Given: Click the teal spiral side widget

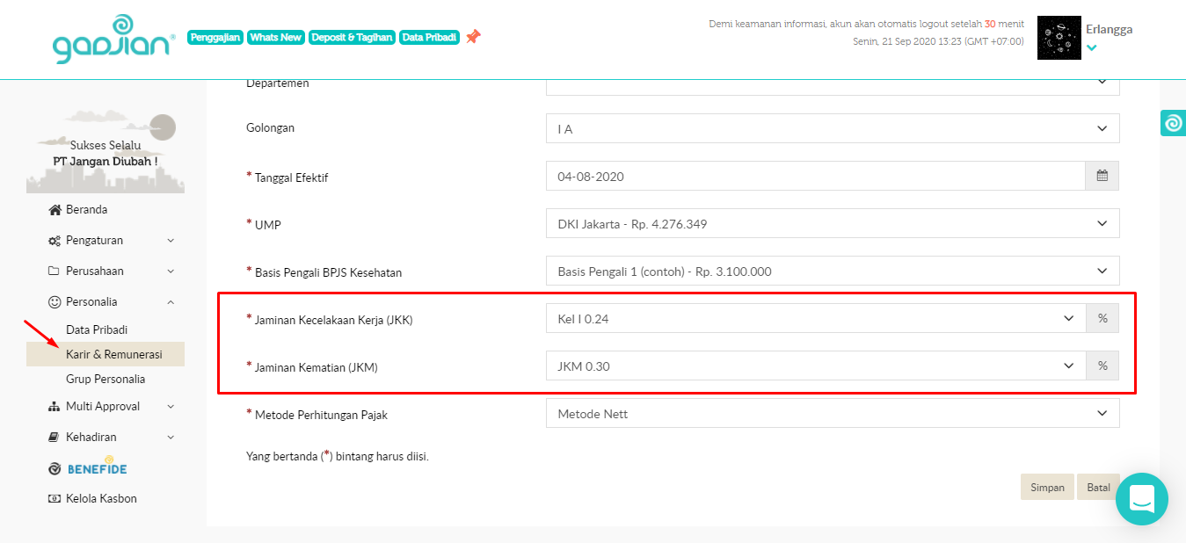Looking at the screenshot, I should 1173,124.
